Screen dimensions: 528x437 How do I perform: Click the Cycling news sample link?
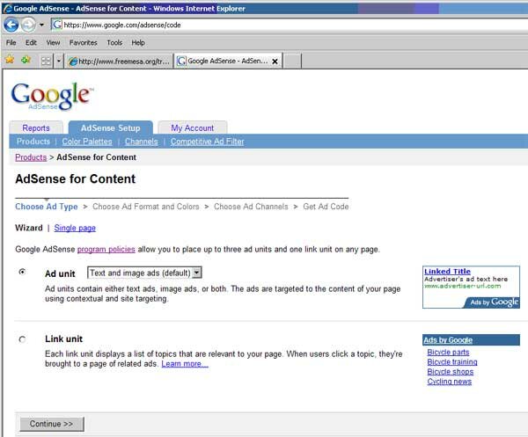pos(449,382)
